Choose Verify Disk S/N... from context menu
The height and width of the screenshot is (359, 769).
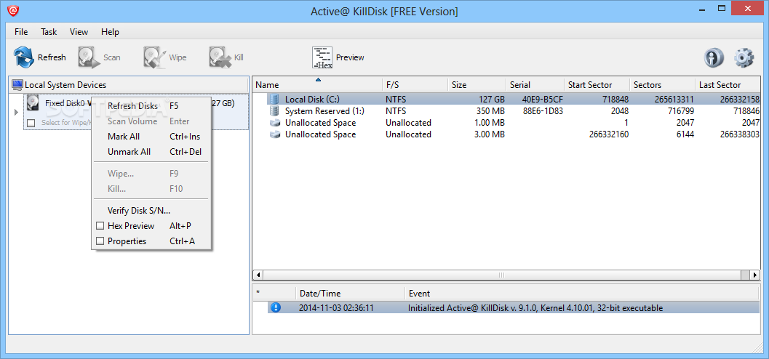tap(151, 211)
